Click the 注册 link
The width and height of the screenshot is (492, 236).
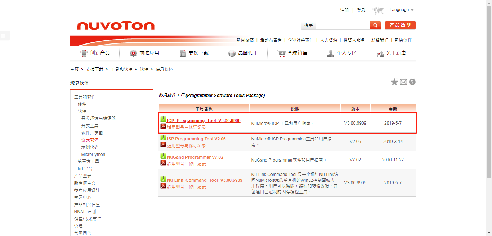coord(345,10)
